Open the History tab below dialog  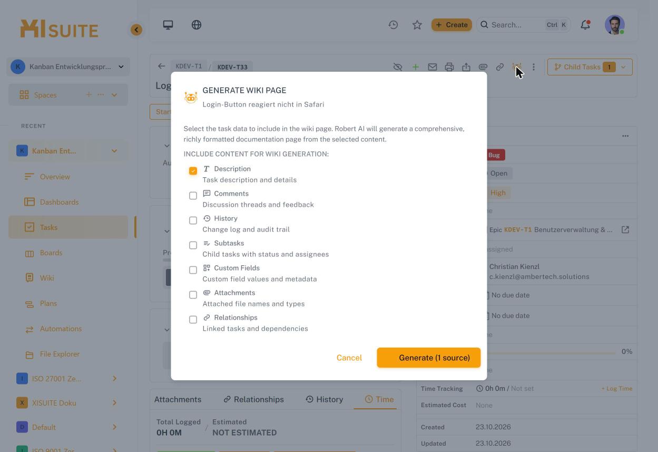325,399
